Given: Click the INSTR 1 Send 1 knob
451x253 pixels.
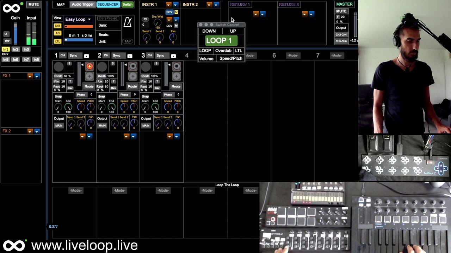Looking at the screenshot, I should (x=147, y=38).
